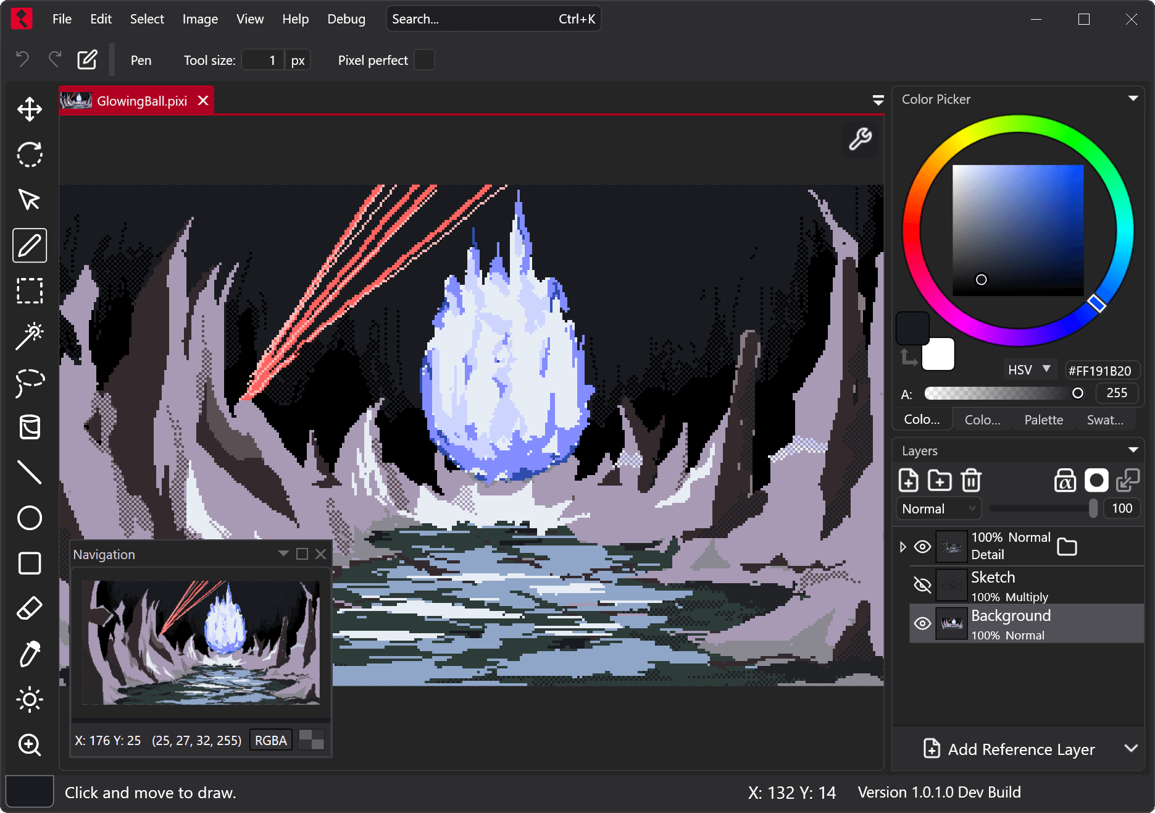This screenshot has height=813, width=1155.
Task: Select the Ellipse shape tool
Action: coord(29,518)
